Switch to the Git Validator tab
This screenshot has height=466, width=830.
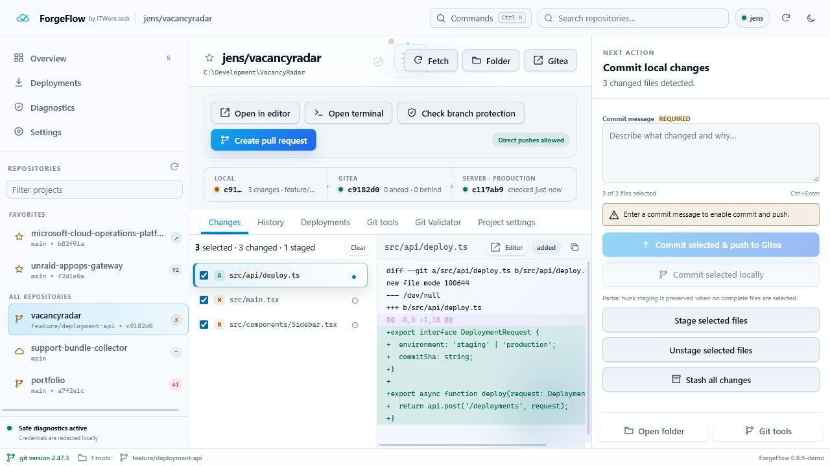click(x=438, y=222)
